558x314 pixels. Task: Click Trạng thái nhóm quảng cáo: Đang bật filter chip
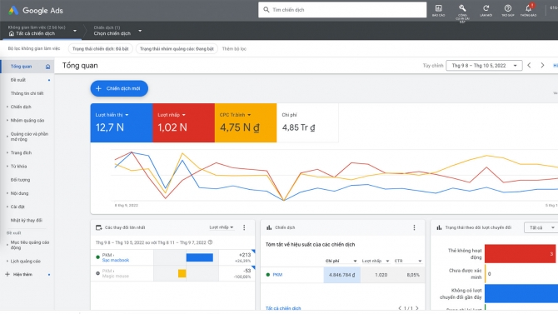click(177, 49)
